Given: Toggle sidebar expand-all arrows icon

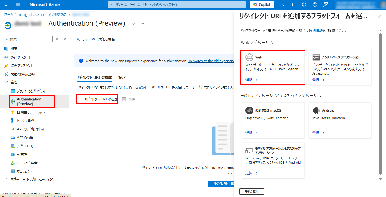Looking at the screenshot, I should 57,39.
